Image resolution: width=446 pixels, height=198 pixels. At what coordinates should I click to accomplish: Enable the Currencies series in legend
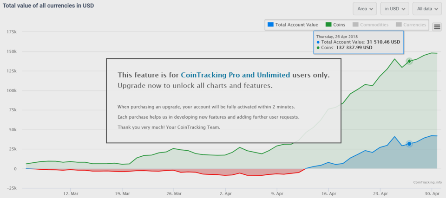(x=411, y=25)
